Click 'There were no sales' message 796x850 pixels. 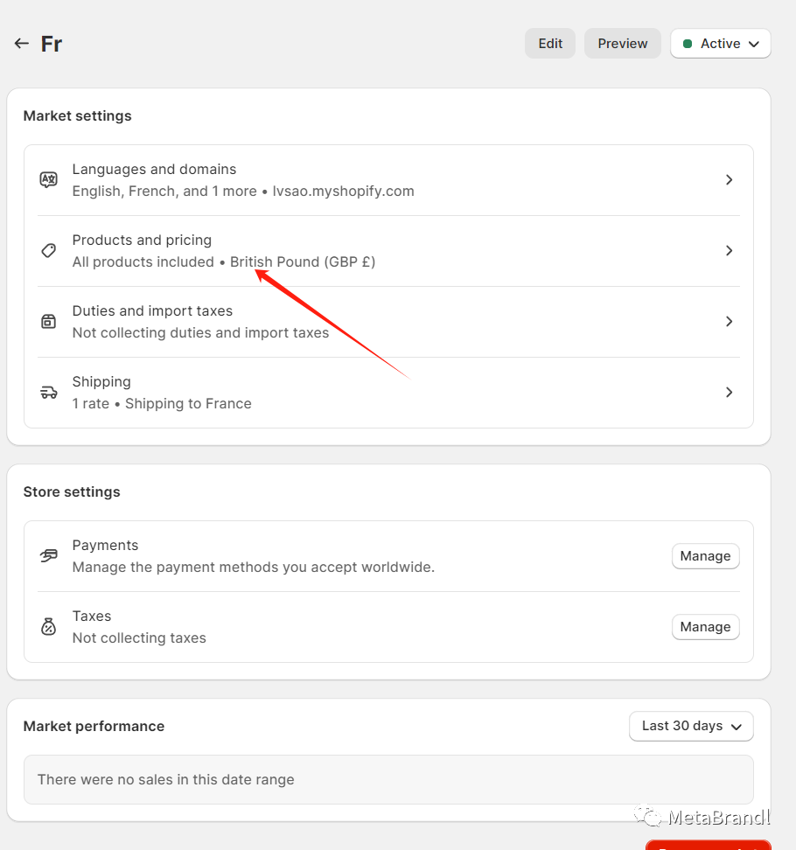click(166, 779)
